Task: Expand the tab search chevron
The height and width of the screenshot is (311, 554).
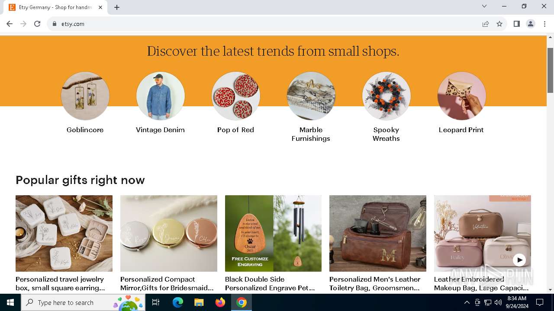Action: pos(484,6)
